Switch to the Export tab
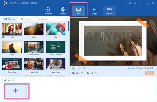The height and width of the screenshot is (102, 157). click(42, 19)
